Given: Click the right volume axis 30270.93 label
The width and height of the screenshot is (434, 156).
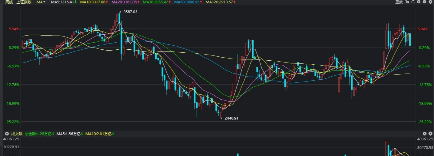Looking at the screenshot, I should click(425, 147).
